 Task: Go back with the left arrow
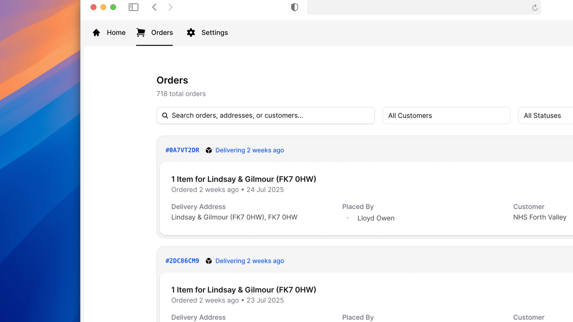[x=154, y=7]
